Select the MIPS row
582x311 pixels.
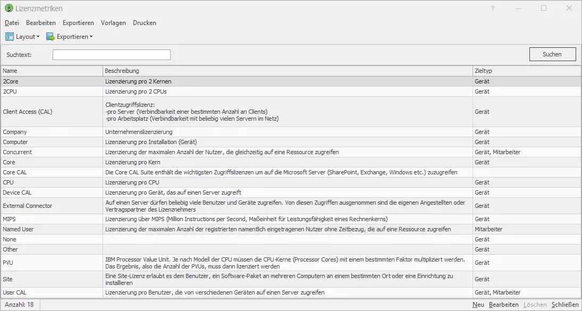[291, 219]
